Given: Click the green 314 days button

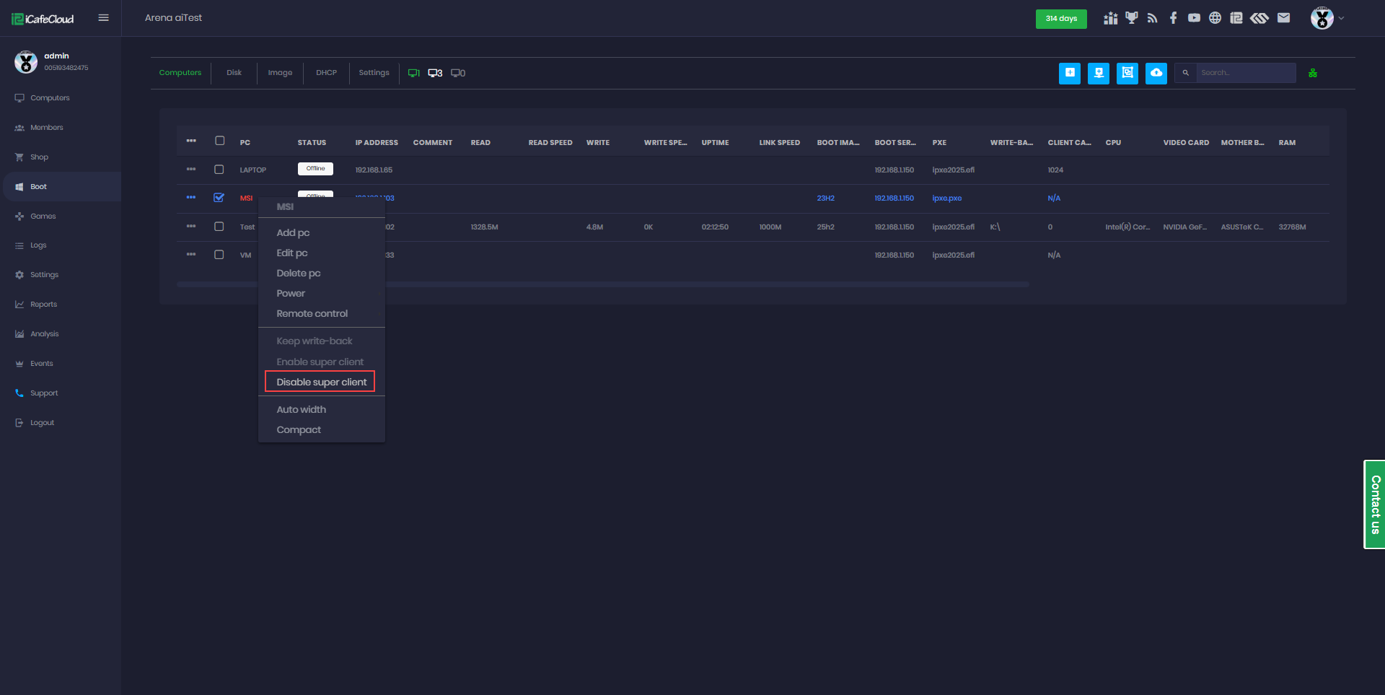Looking at the screenshot, I should (1060, 19).
